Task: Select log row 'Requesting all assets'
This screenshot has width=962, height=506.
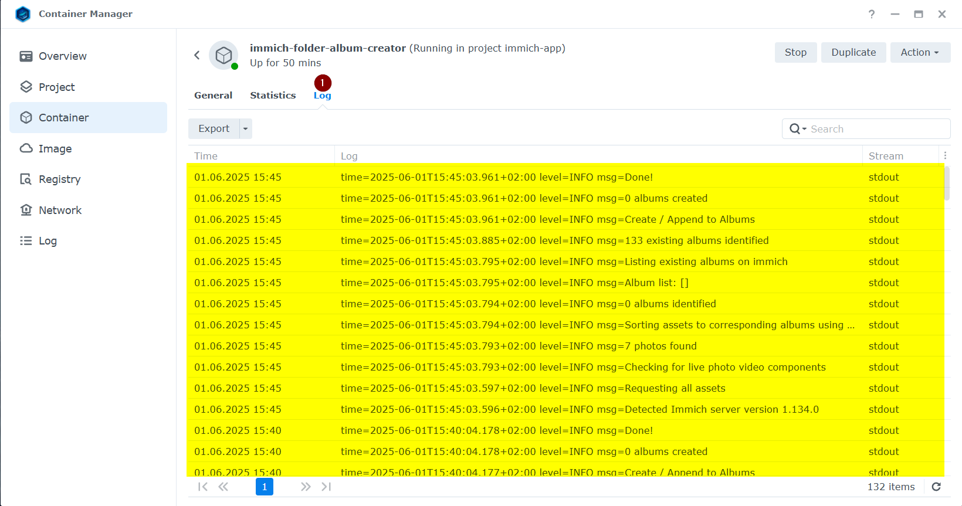Action: click(566, 388)
